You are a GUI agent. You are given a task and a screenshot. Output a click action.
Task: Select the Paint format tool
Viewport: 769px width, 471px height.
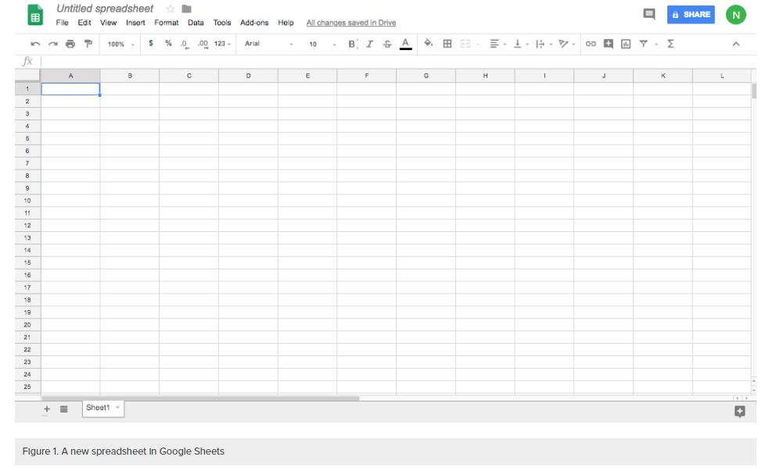(x=88, y=44)
